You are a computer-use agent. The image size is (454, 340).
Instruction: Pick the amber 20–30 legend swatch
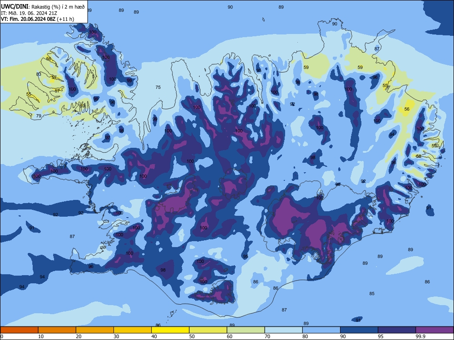[95, 330]
